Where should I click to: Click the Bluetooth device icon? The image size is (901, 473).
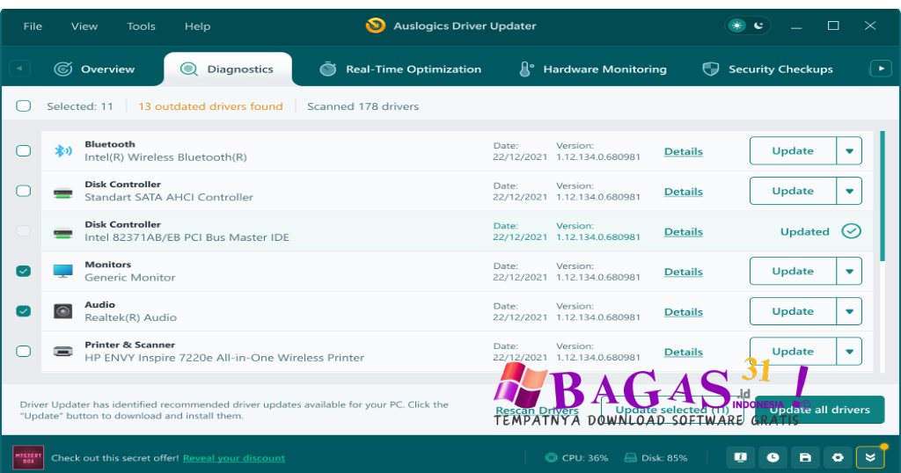(62, 151)
